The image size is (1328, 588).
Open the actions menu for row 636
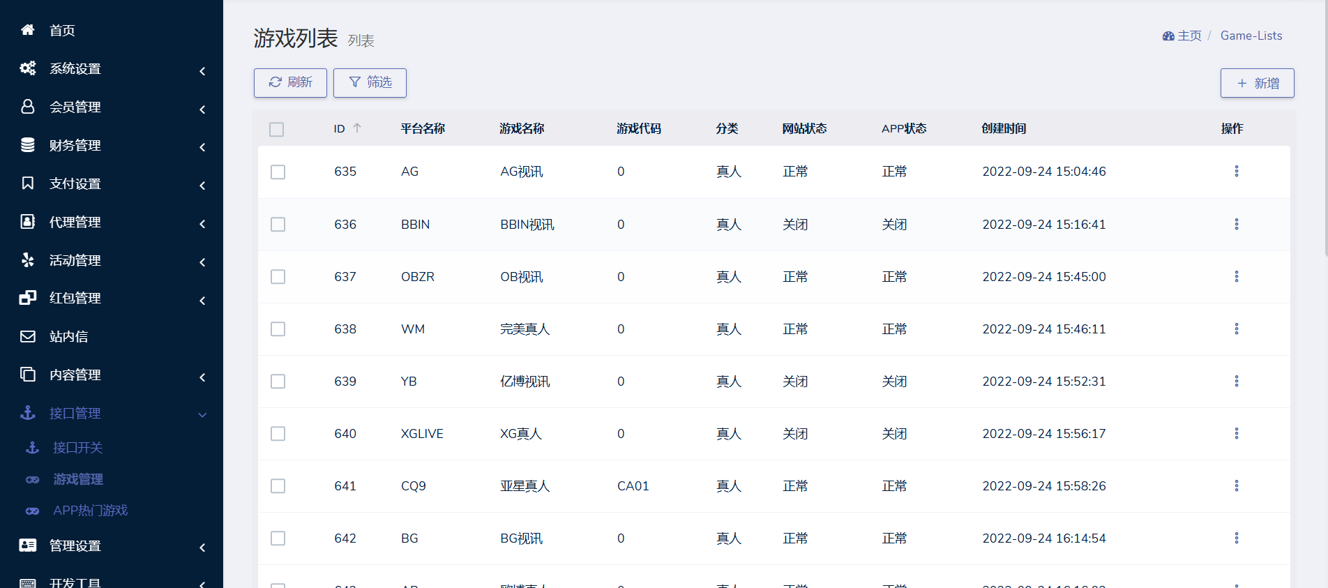point(1237,225)
